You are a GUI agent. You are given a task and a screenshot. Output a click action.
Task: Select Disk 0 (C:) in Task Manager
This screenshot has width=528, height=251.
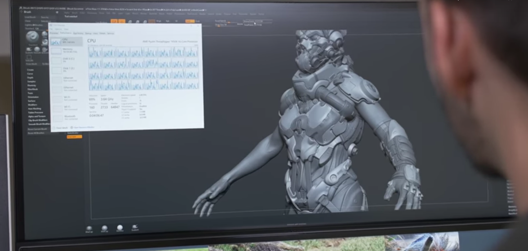tap(67, 60)
